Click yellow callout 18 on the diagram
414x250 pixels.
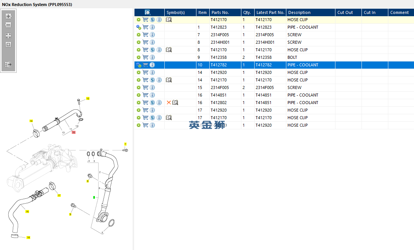(28, 237)
